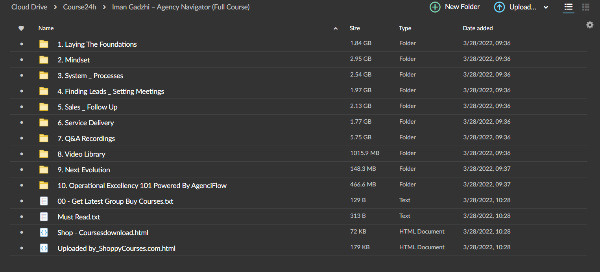Image resolution: width=600 pixels, height=272 pixels.
Task: Go to Course24h breadcrumb
Action: pos(79,7)
